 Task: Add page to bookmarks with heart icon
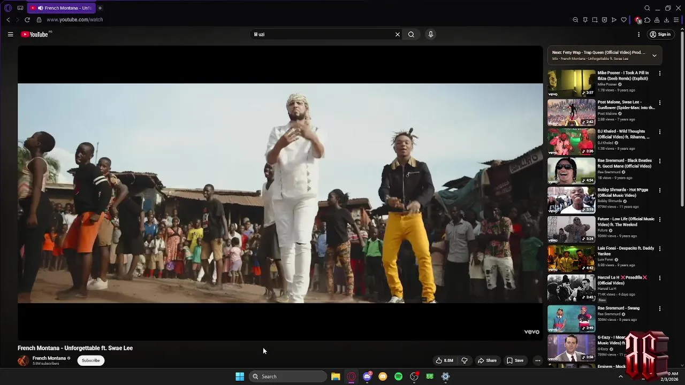coord(623,20)
